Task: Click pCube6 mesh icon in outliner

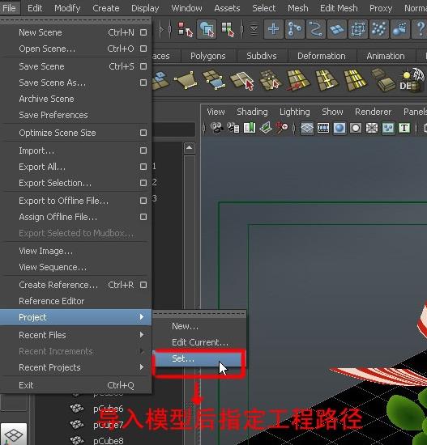Action: click(77, 409)
